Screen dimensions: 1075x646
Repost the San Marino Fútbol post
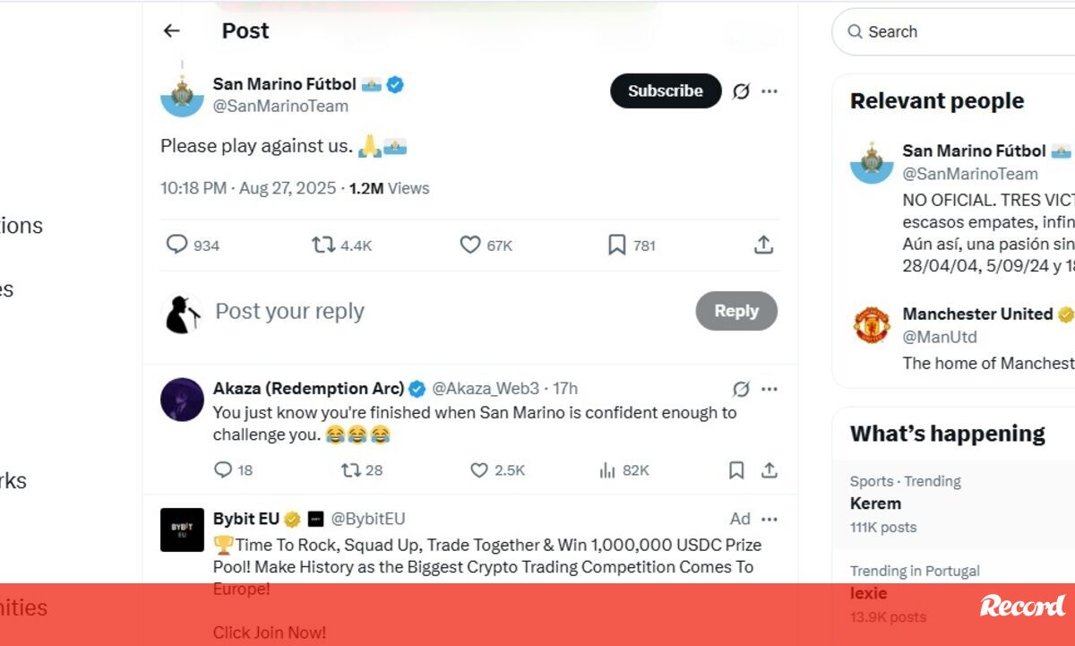click(x=323, y=245)
